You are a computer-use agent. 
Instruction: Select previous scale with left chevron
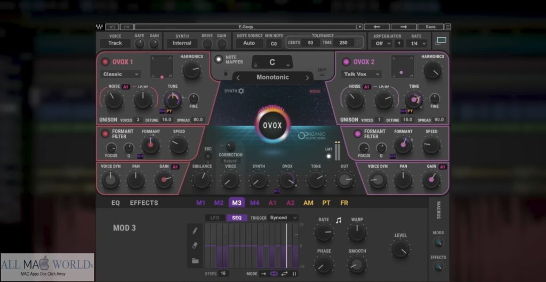tap(238, 78)
